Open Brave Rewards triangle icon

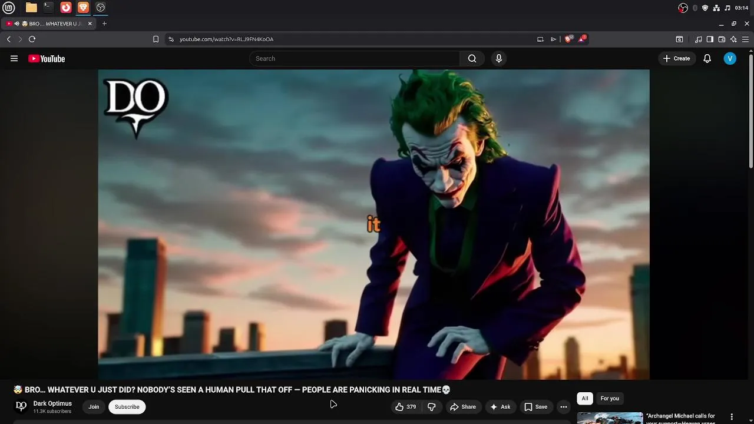582,39
